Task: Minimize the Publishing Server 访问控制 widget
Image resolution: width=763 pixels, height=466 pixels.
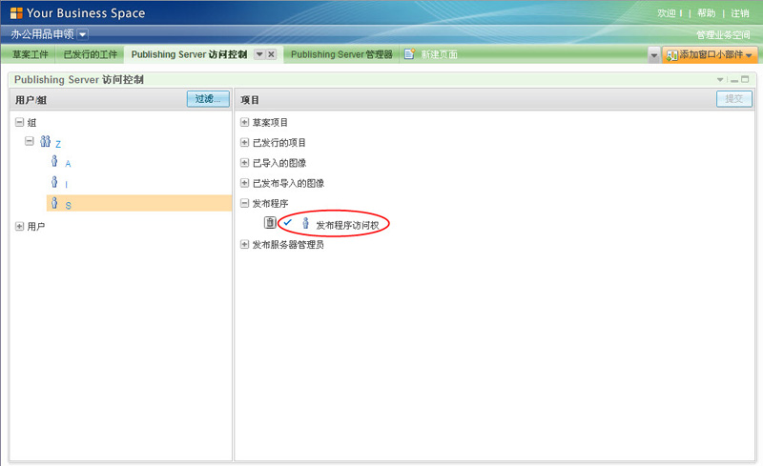Action: (x=734, y=80)
